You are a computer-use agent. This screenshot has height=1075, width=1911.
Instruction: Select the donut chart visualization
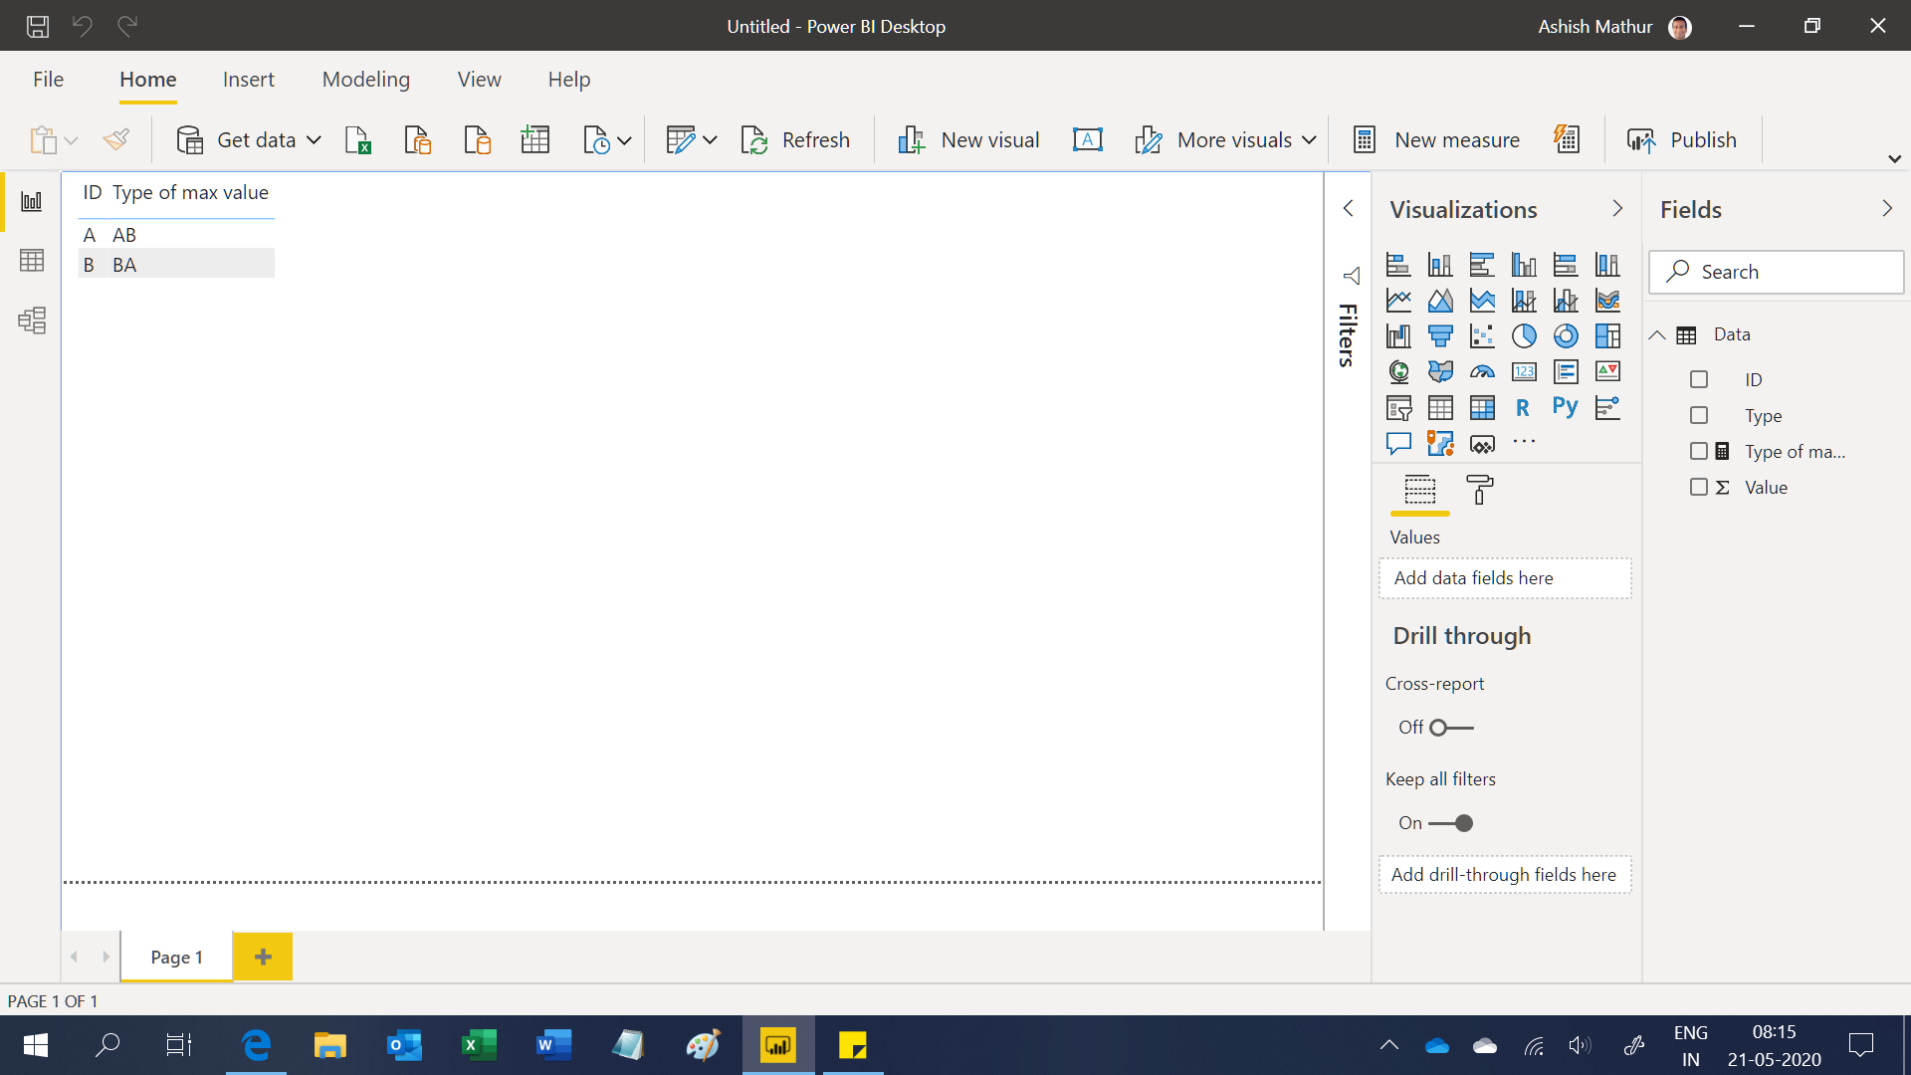point(1566,336)
